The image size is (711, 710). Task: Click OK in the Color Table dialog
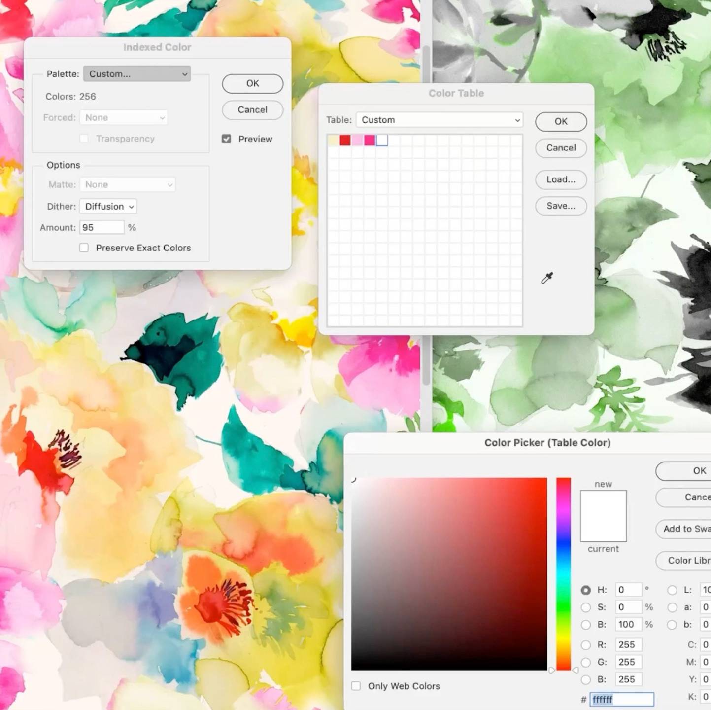click(561, 121)
